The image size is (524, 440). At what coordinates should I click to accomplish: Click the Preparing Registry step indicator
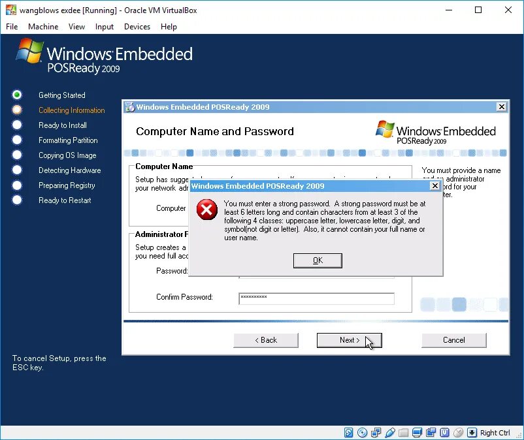point(17,185)
